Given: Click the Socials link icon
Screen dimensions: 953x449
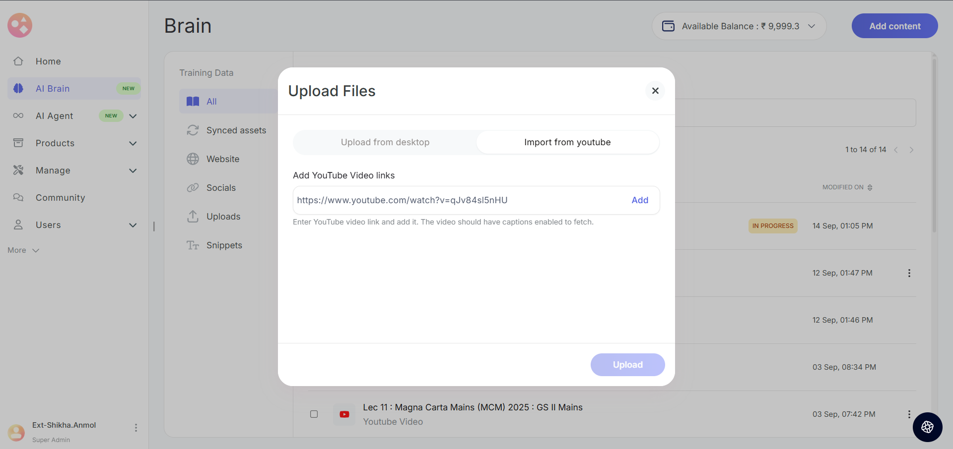Looking at the screenshot, I should tap(193, 187).
